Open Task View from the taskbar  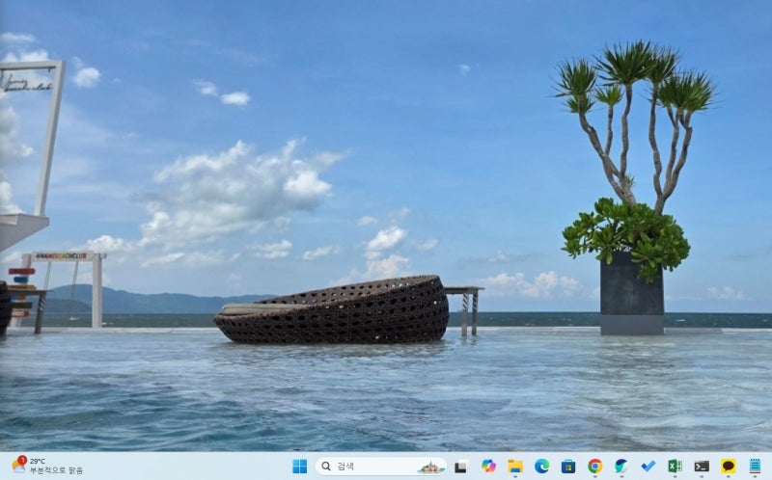(x=461, y=467)
